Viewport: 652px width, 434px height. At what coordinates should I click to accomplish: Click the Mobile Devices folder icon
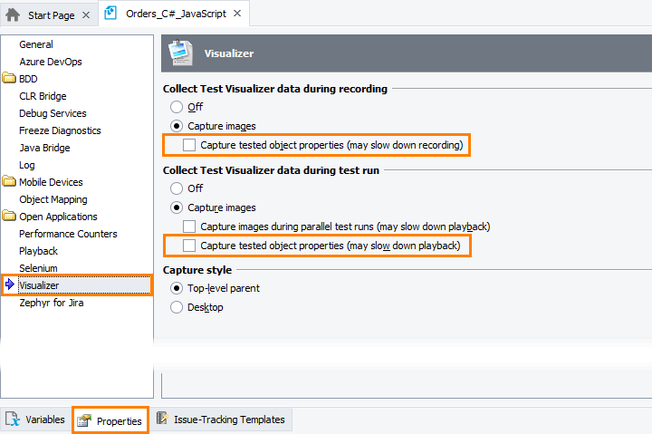10,182
